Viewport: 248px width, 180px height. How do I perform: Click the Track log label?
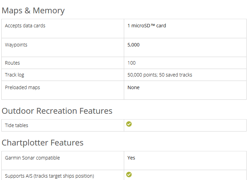point(14,75)
